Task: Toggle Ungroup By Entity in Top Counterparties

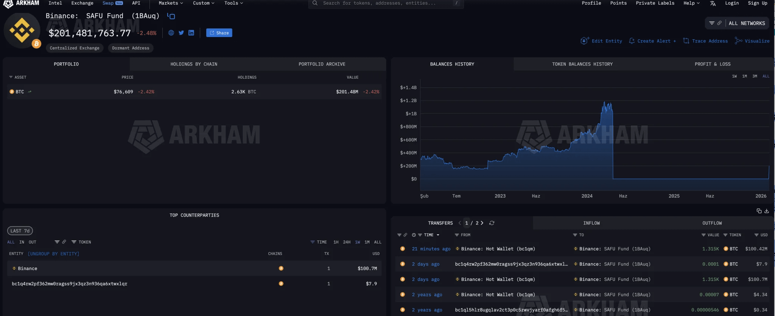Action: (54, 254)
